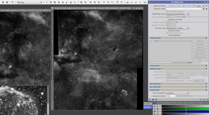The height and width of the screenshot is (115, 209).
Task: Toggle the Frame adaptation checkbox
Action: 167,35
